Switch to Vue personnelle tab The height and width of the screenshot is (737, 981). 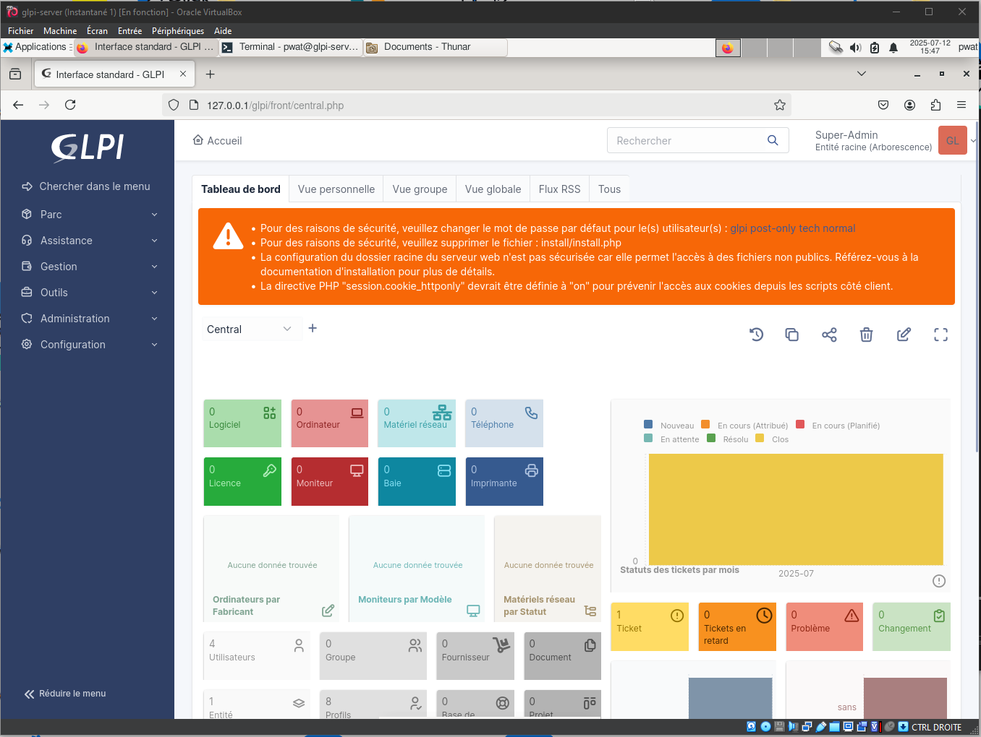336,189
